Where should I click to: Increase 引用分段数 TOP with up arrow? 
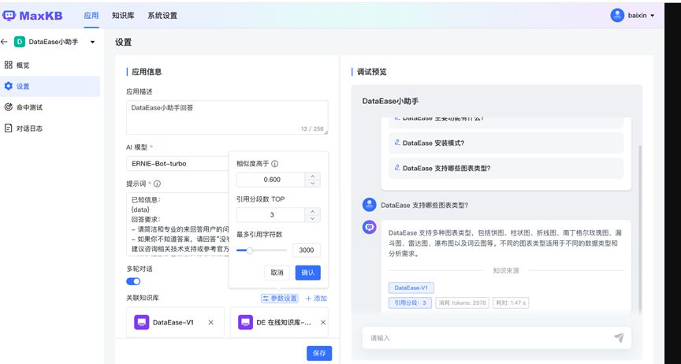pyautogui.click(x=313, y=211)
